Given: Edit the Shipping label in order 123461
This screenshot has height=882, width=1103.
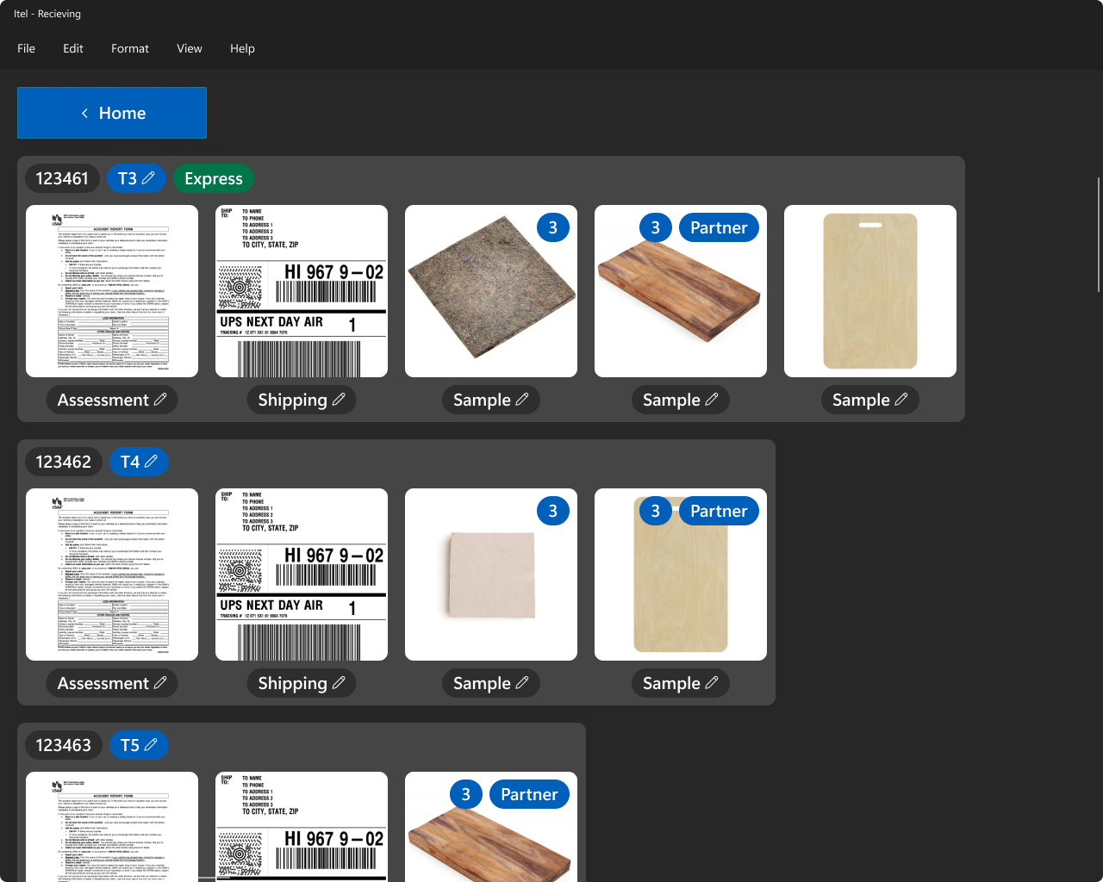Looking at the screenshot, I should click(x=302, y=400).
